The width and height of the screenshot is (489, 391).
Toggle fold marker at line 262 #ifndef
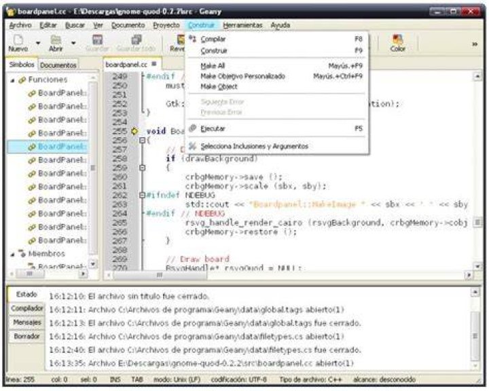point(142,195)
